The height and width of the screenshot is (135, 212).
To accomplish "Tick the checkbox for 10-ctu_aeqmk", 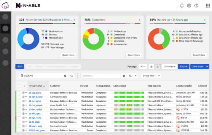I will coord(19,105).
